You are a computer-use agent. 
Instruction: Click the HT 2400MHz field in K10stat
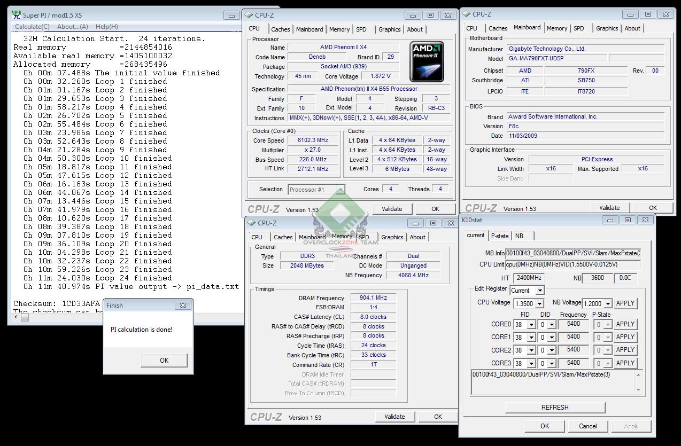point(529,278)
